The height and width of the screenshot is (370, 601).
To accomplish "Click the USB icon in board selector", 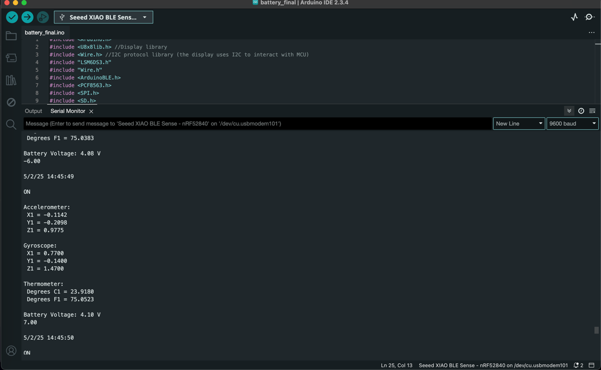I will tap(62, 17).
